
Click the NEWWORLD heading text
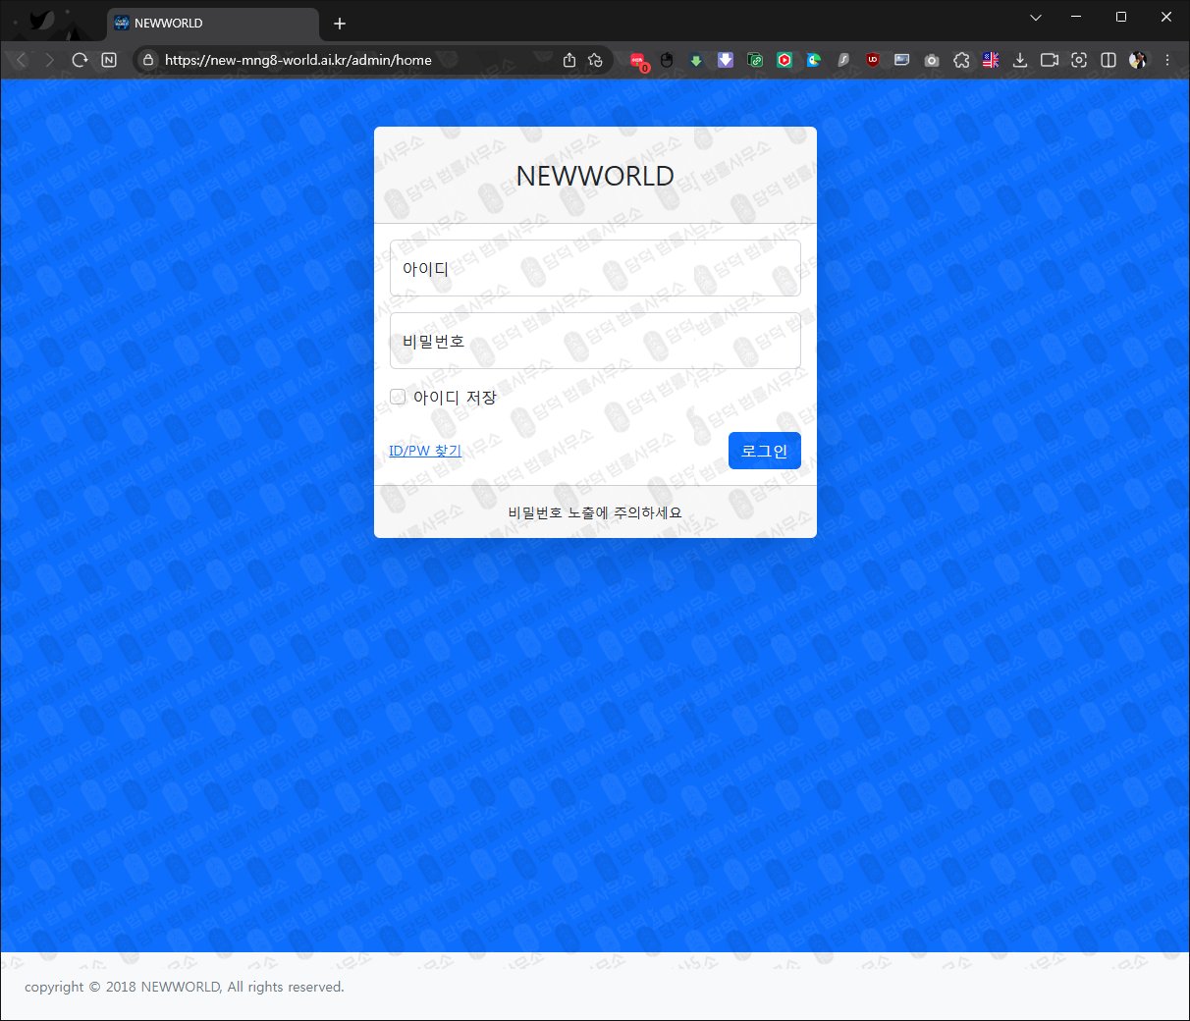(x=595, y=176)
